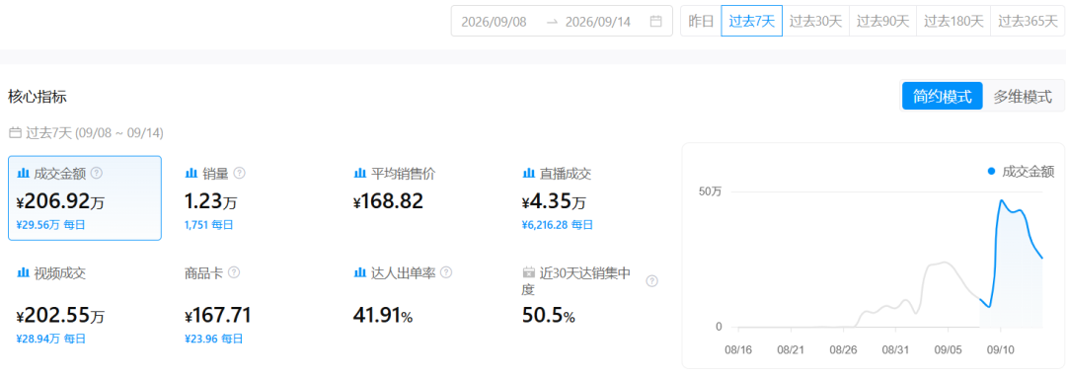Screen dimensions: 1066x380
Task: Click the 41.91% value
Action: [x=383, y=316]
